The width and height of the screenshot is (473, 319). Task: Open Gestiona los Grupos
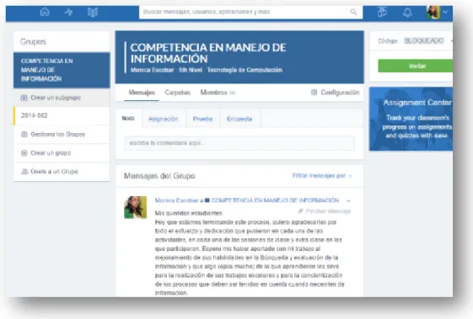62,135
